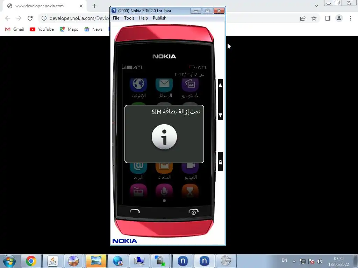Open the Maps bookmark

69,29
